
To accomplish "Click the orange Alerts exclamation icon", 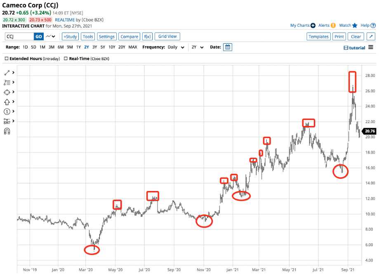I will click(333, 25).
